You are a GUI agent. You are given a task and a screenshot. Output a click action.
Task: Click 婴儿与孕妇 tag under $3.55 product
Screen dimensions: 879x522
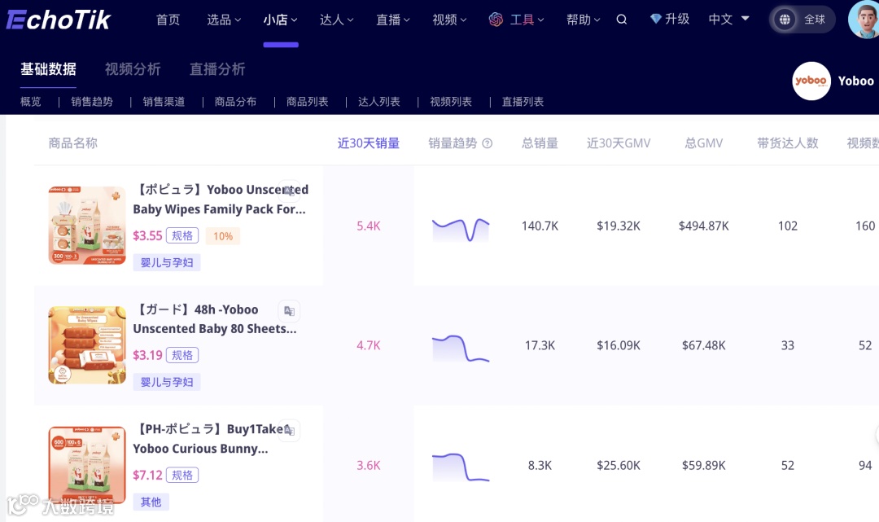tap(167, 262)
